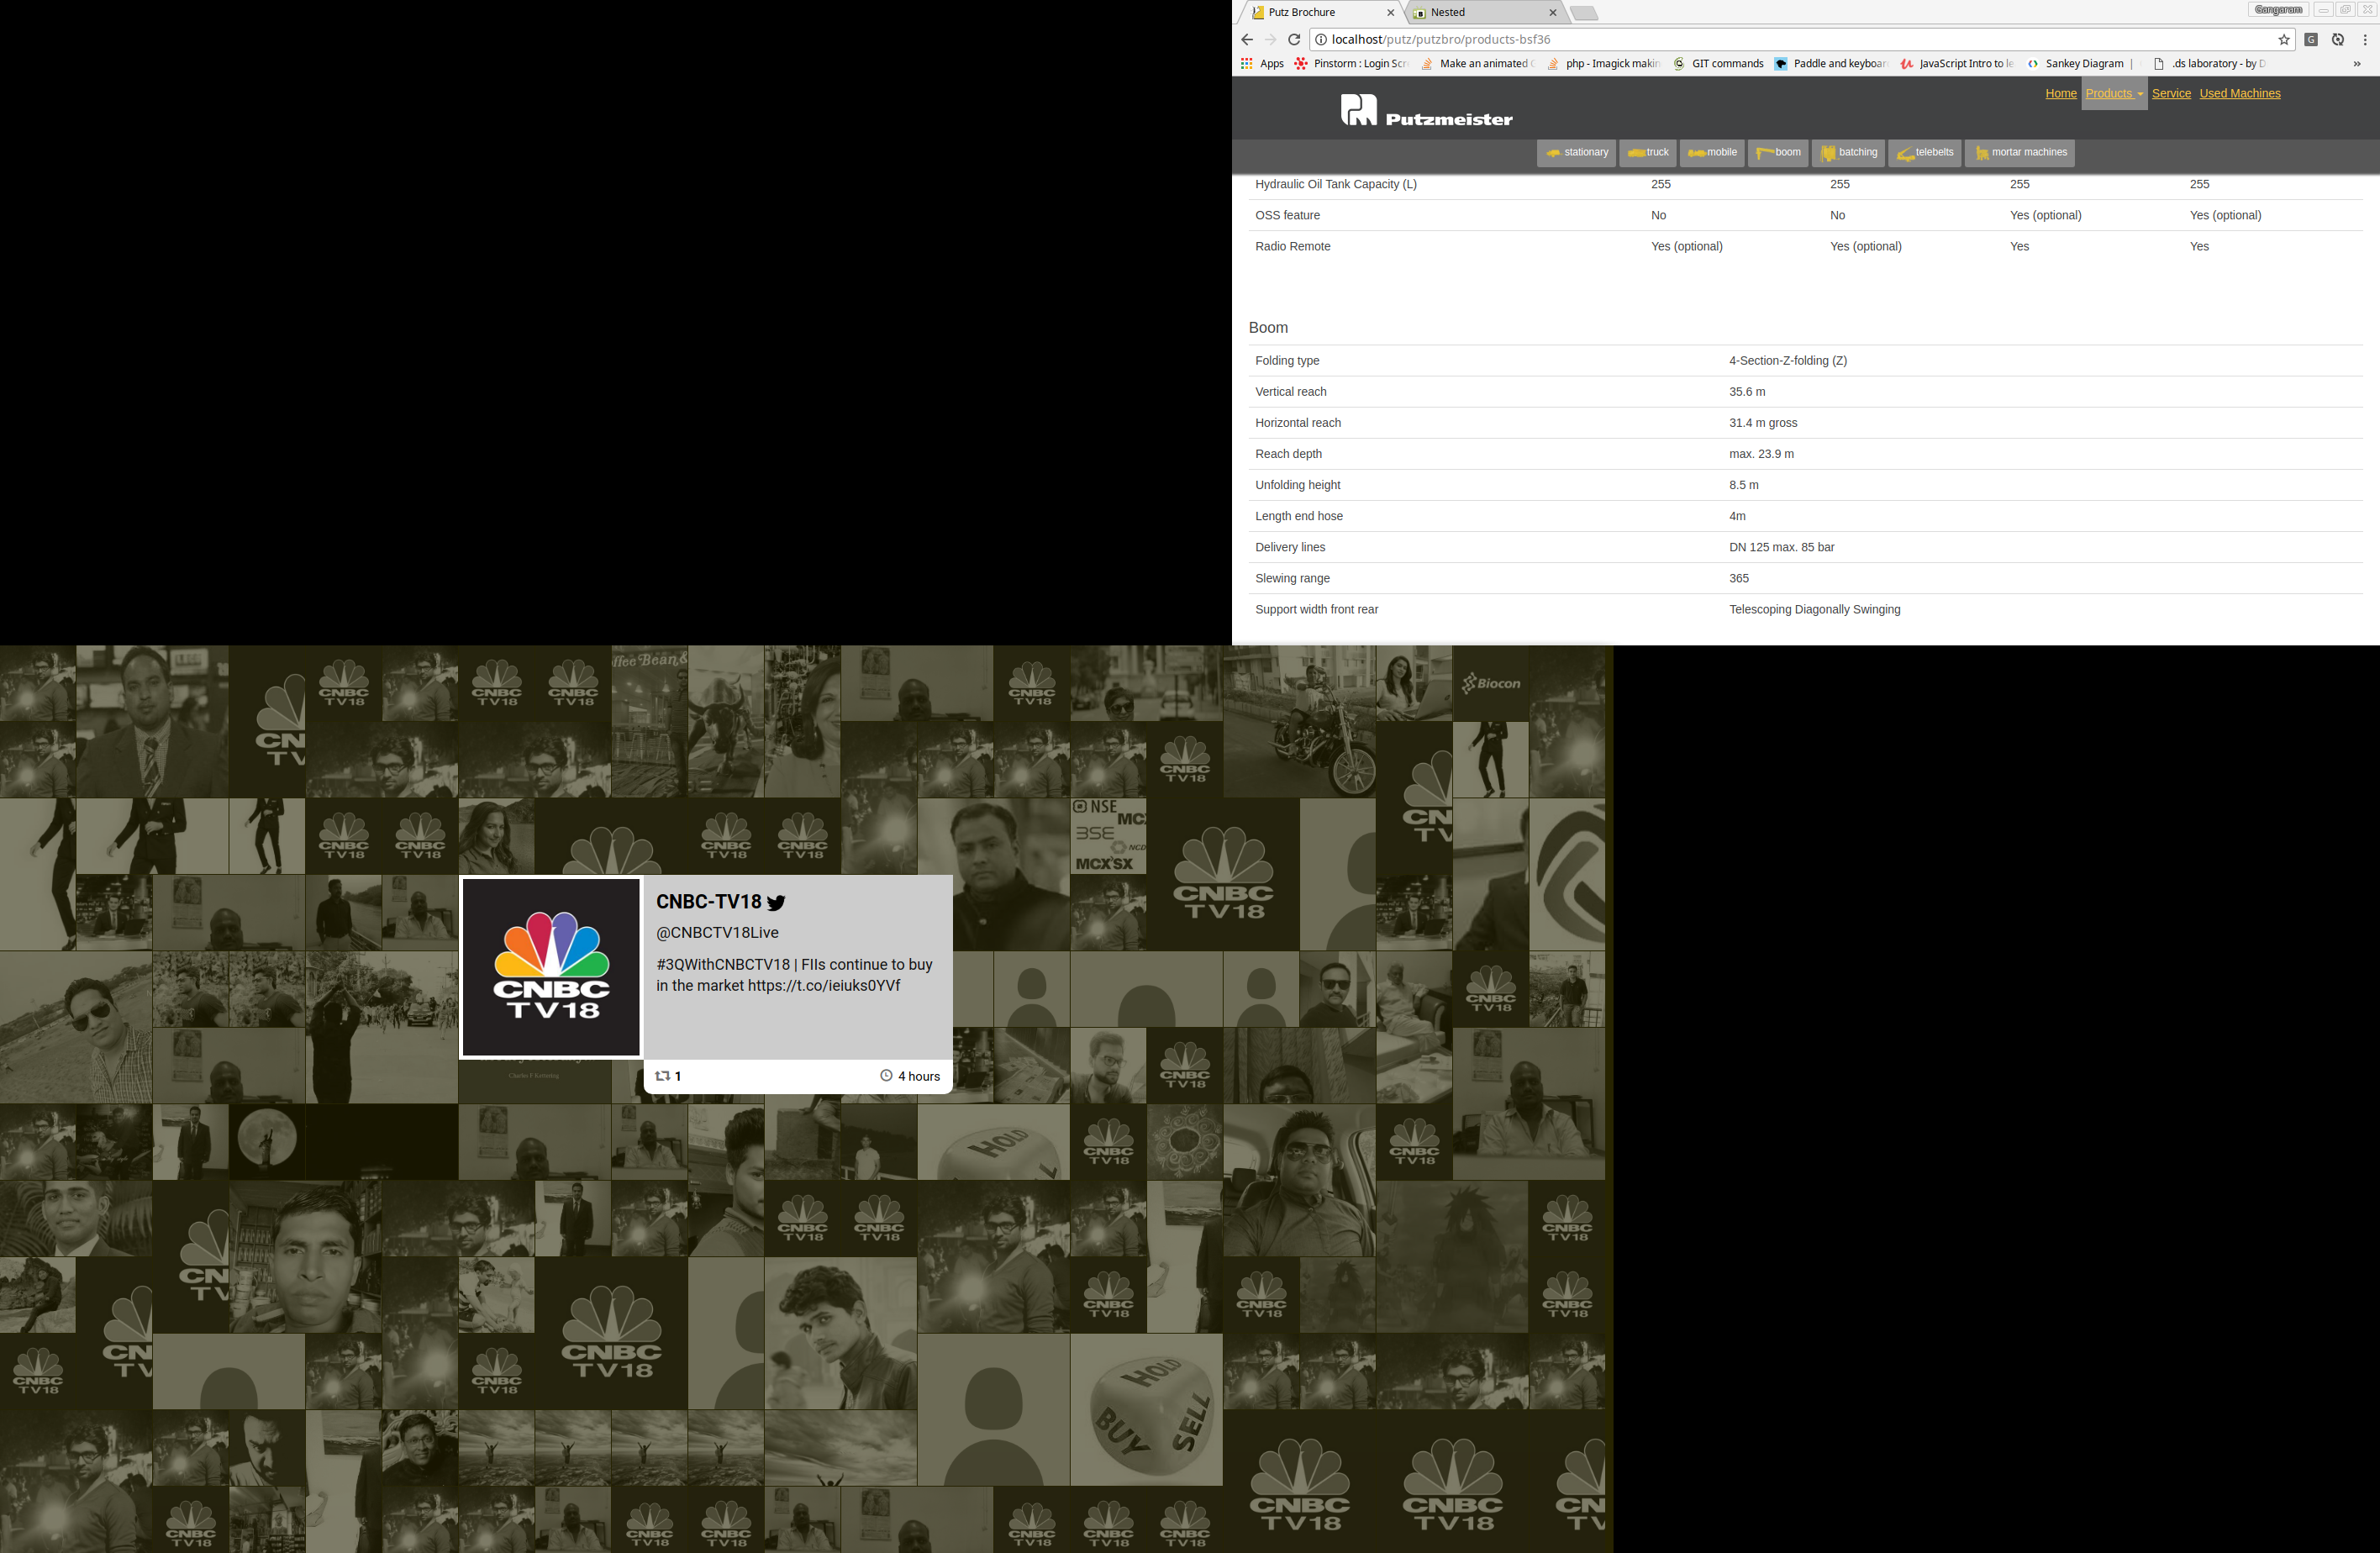Click the tweet text about FIIs buying

794,975
